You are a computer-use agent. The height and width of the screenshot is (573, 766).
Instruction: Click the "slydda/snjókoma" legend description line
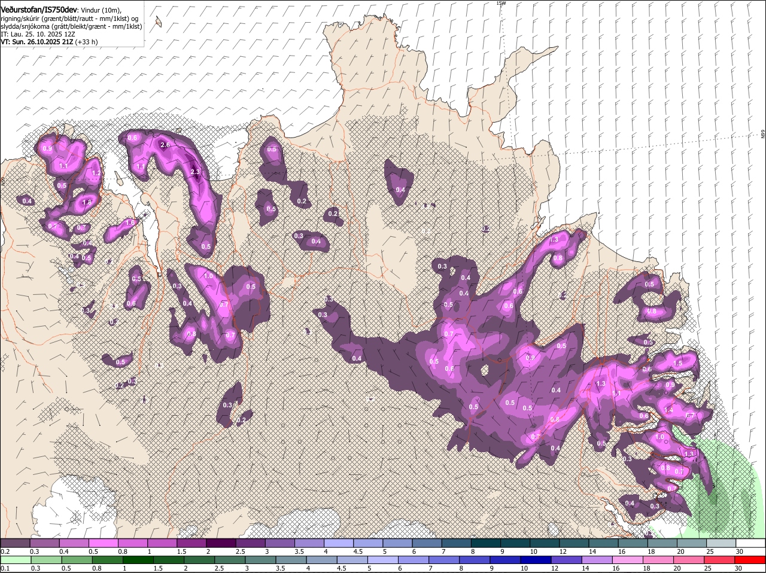click(x=71, y=26)
